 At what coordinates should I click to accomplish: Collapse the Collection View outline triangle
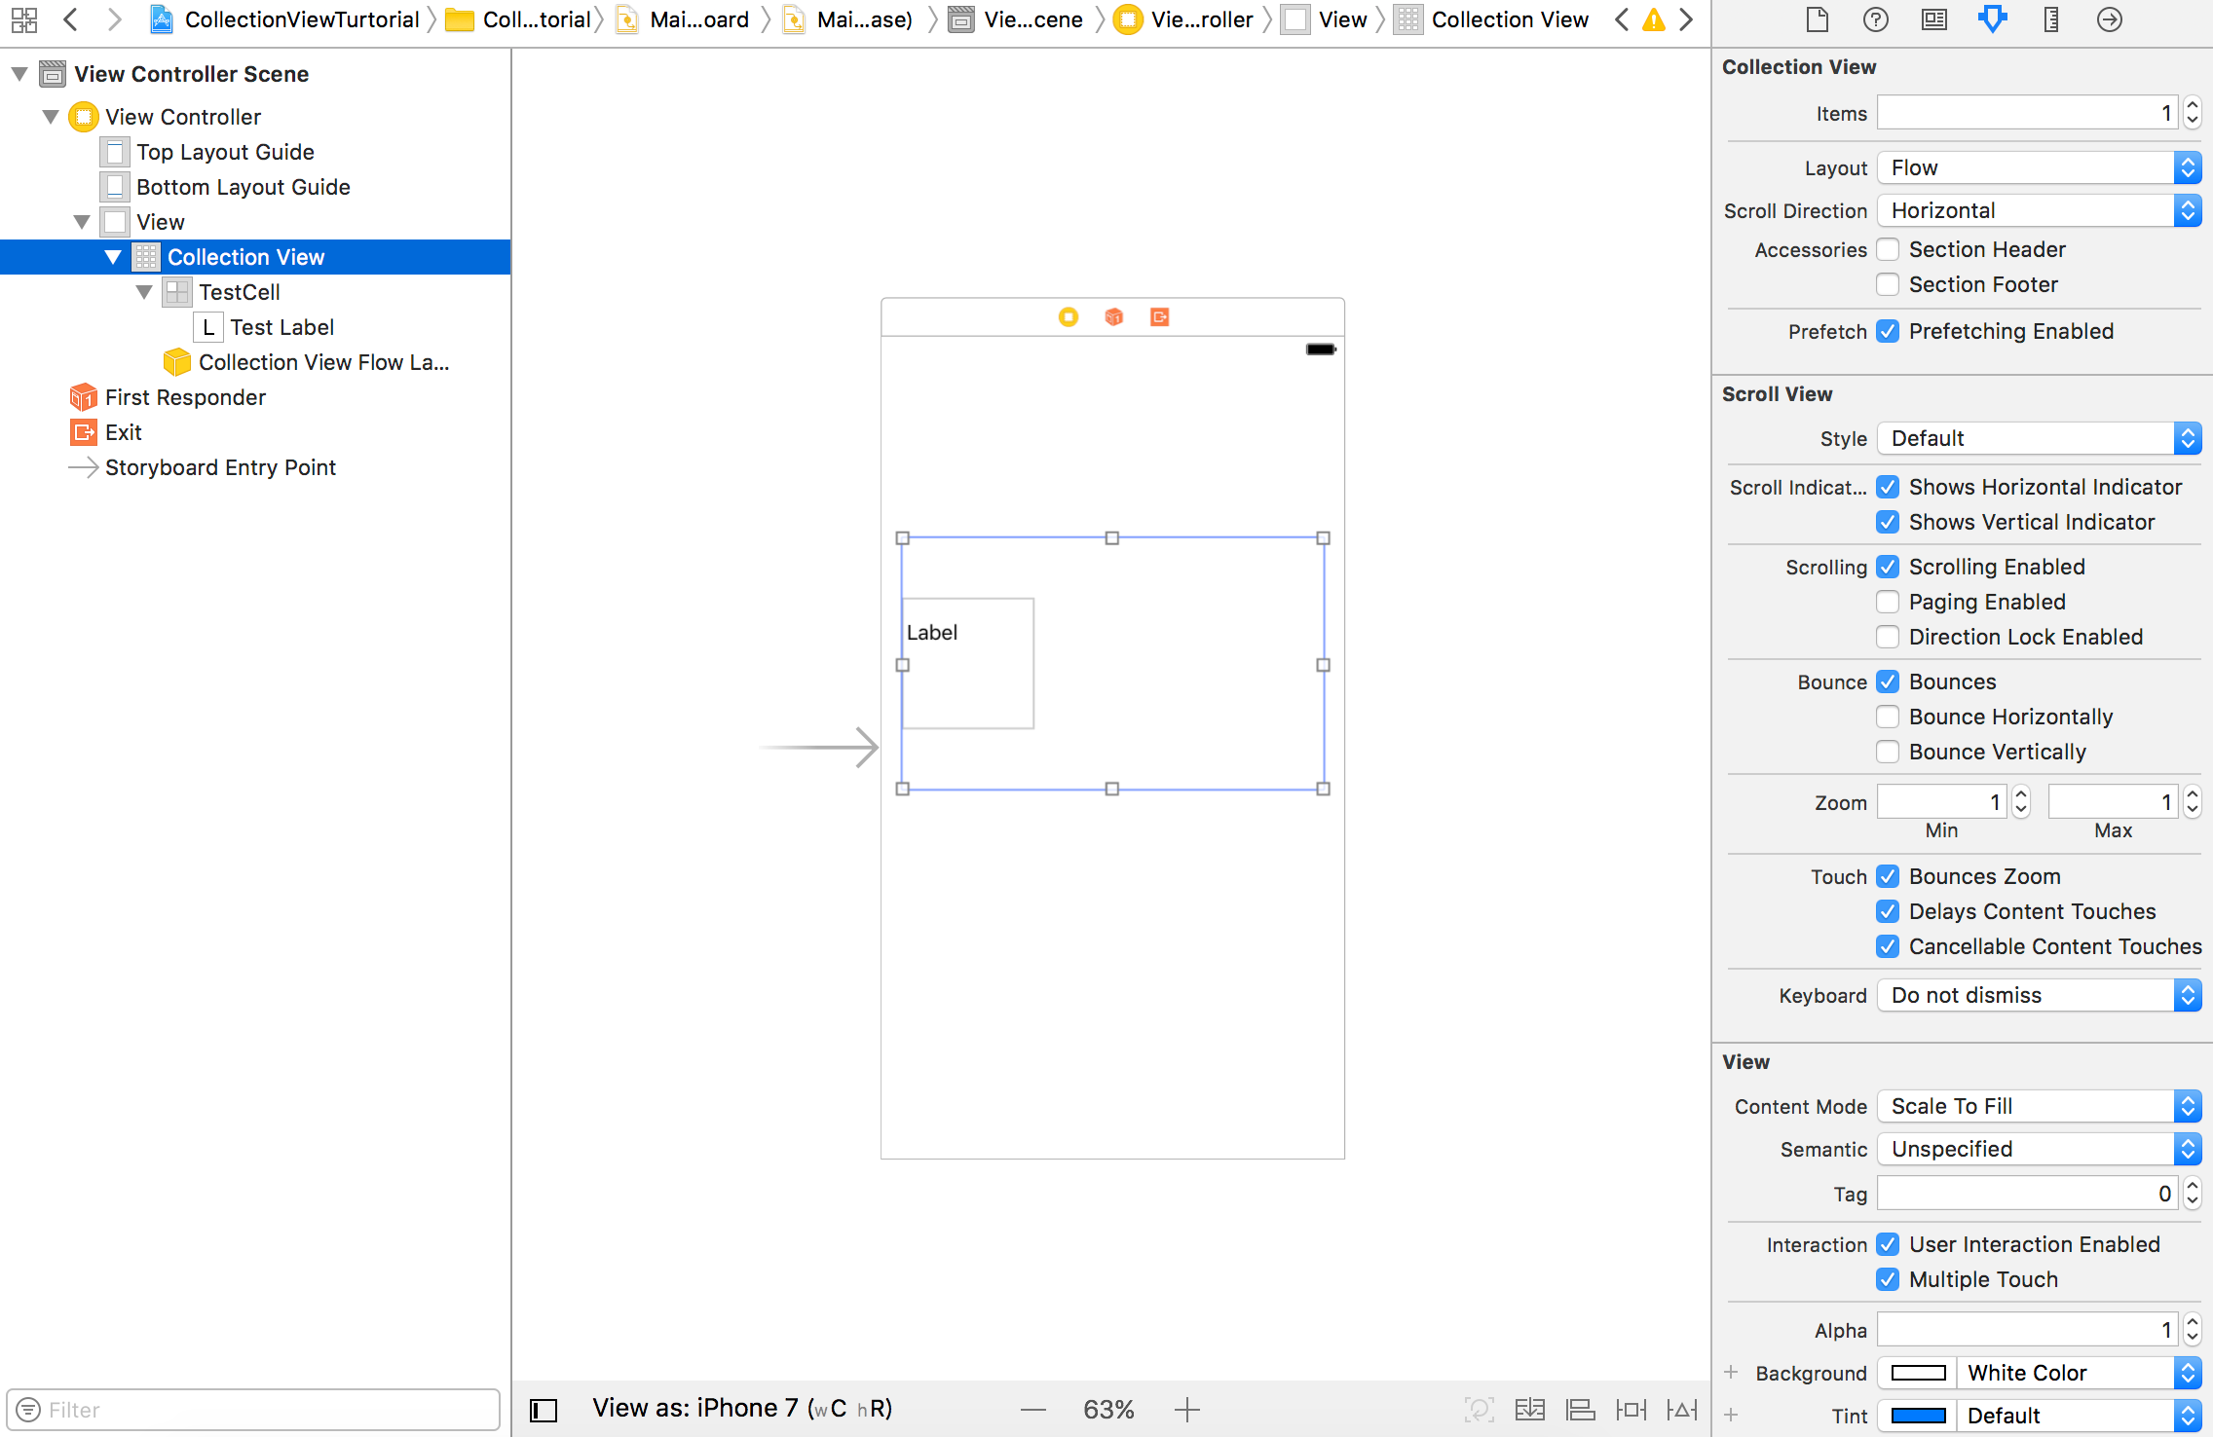(113, 257)
